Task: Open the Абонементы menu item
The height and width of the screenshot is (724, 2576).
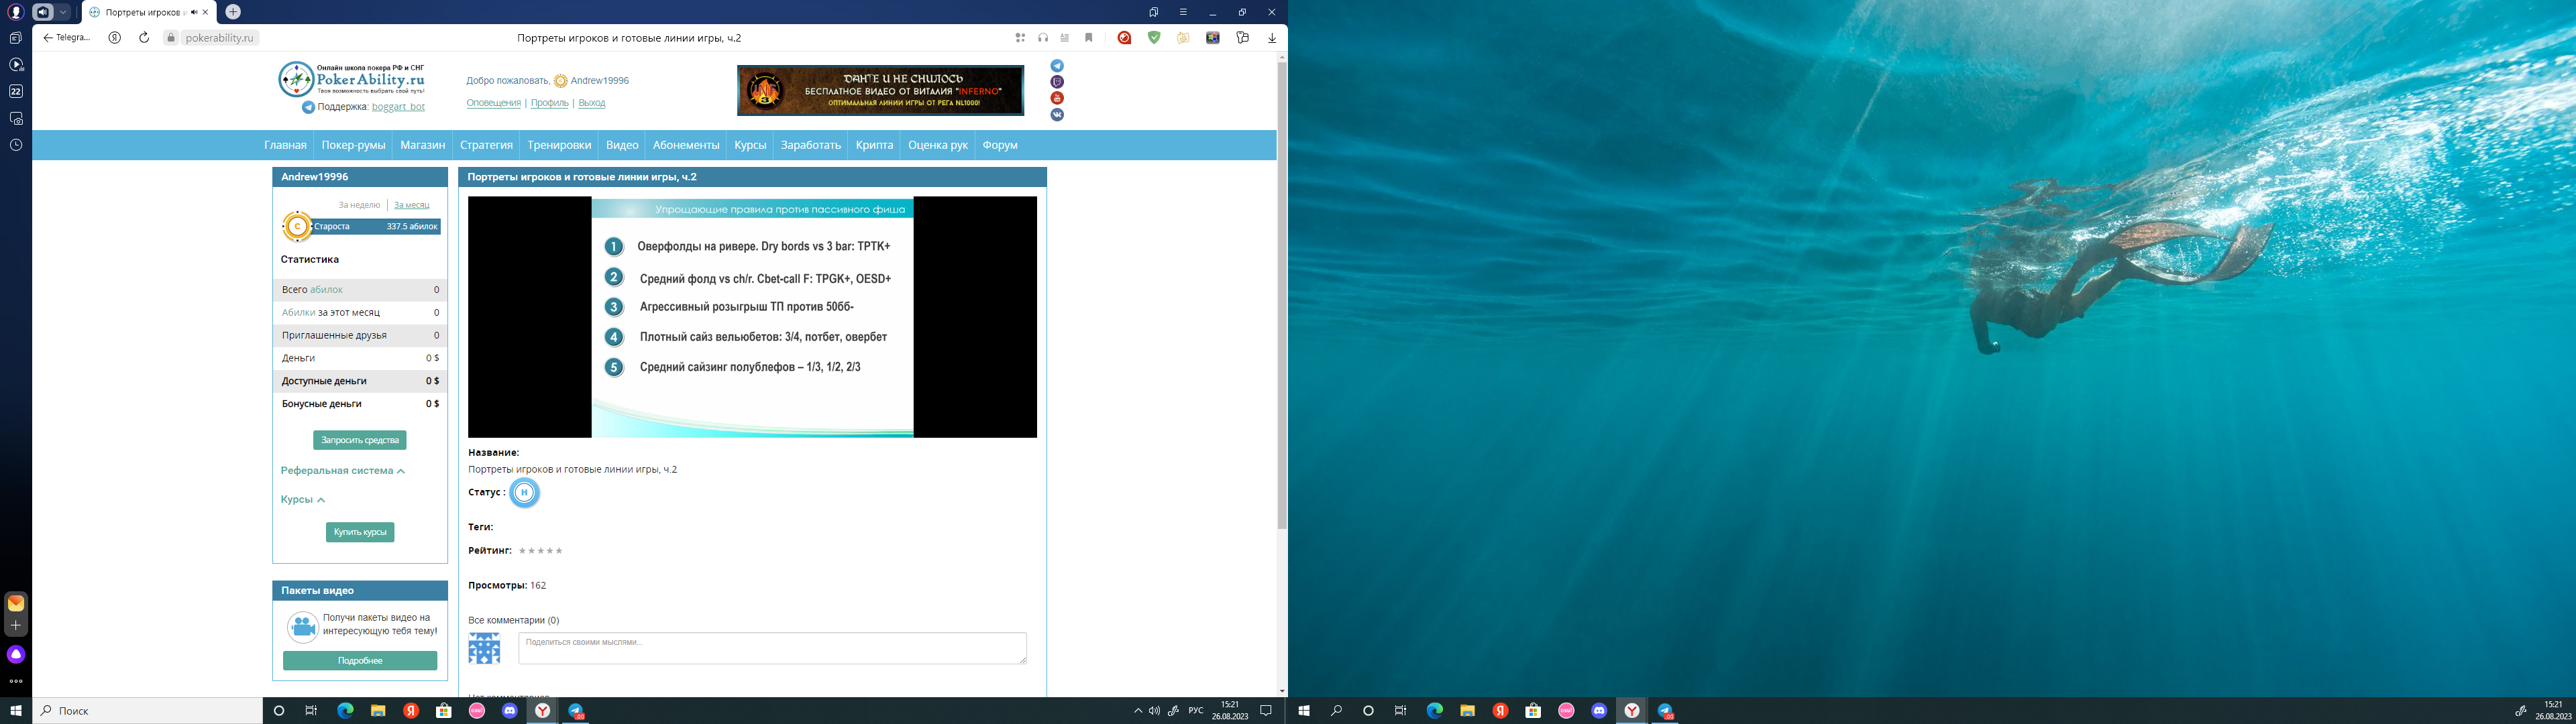Action: (x=686, y=145)
